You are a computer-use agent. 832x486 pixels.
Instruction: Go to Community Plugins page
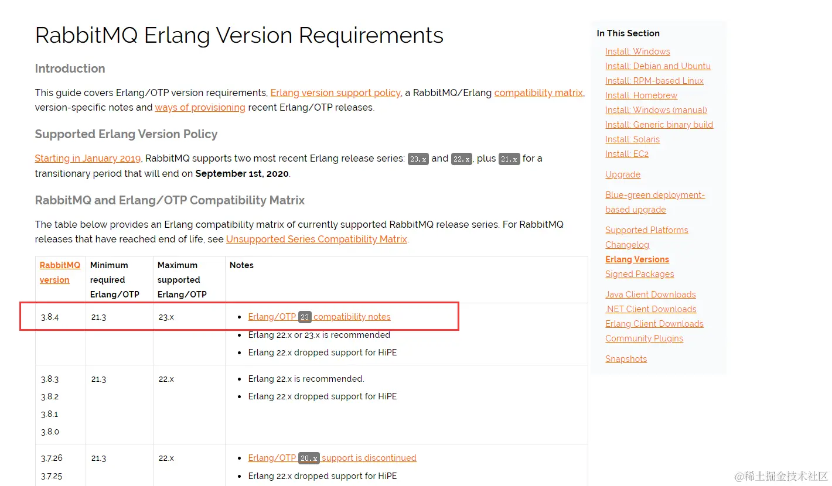tap(644, 338)
